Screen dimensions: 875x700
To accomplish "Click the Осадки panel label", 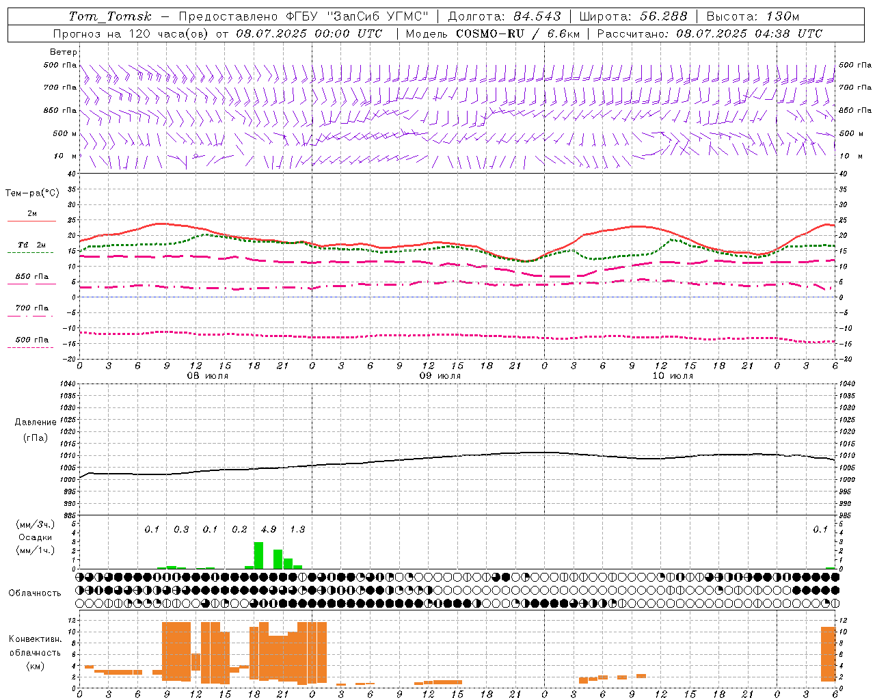I will (x=36, y=537).
